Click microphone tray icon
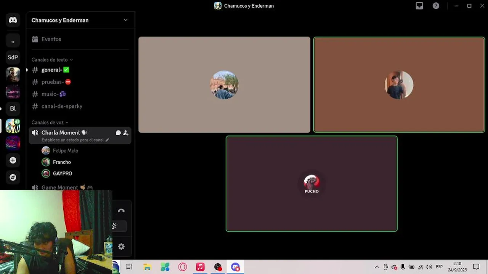This screenshot has height=274, width=488. tap(403, 267)
